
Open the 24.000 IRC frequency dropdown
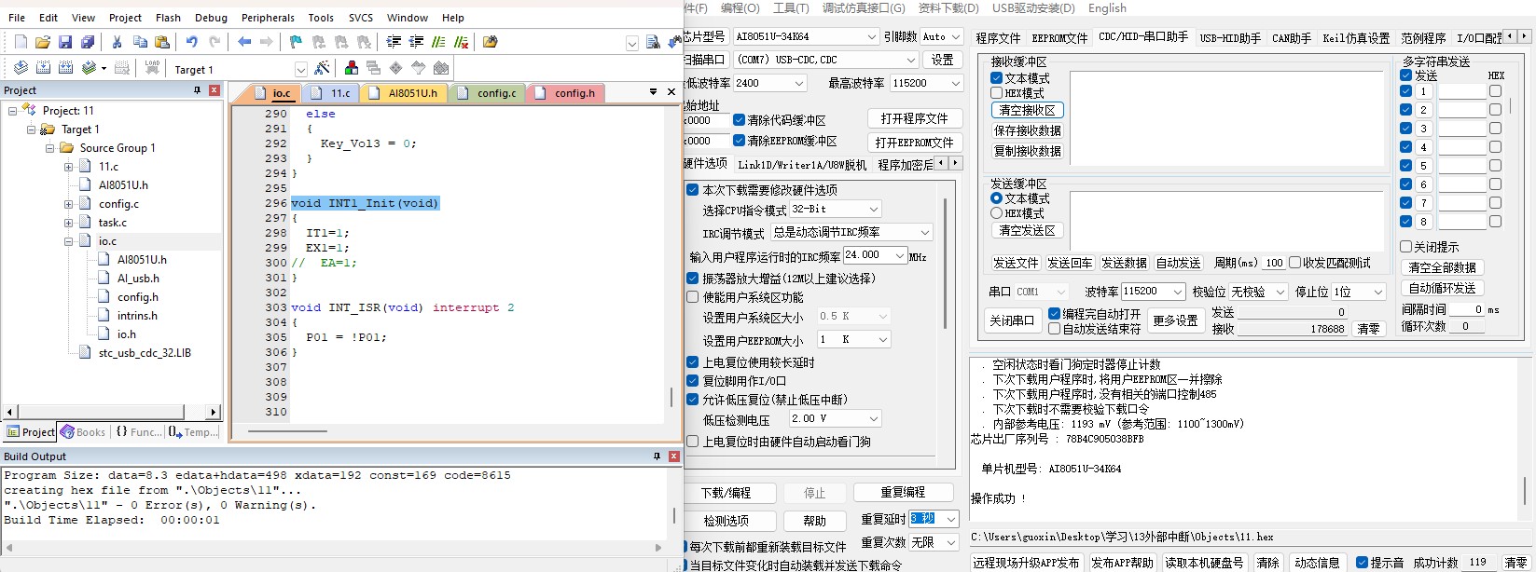pyautogui.click(x=899, y=255)
